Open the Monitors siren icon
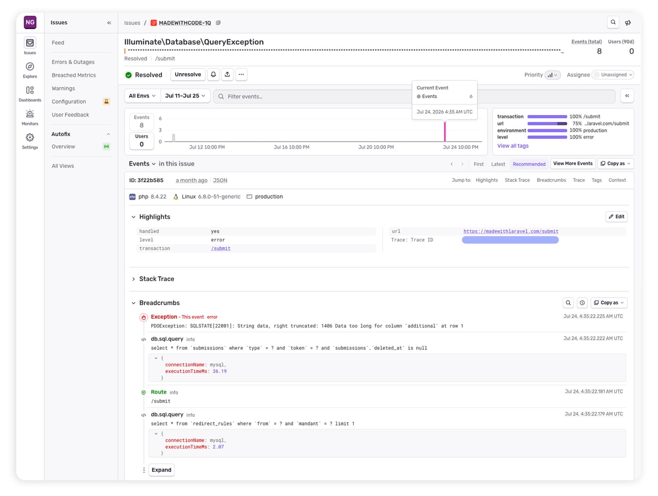This screenshot has width=658, height=496. click(30, 114)
